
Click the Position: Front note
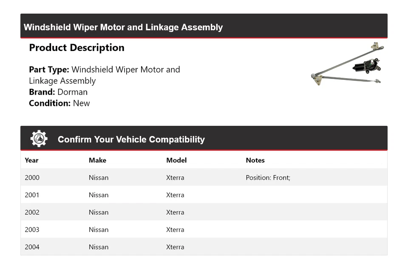[268, 178]
